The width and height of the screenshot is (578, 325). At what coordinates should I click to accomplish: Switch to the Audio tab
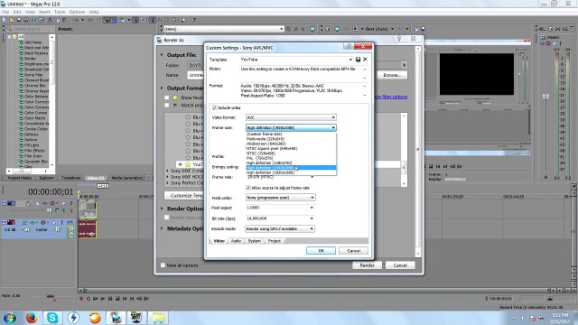click(236, 241)
